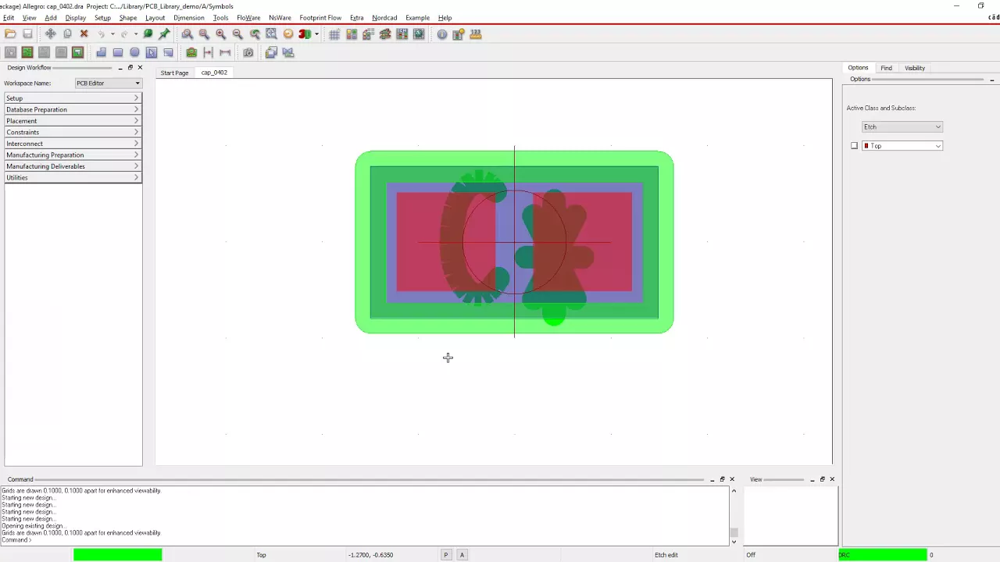Viewport: 1000px width, 562px height.
Task: Click the Etch edit status bar field
Action: point(666,555)
